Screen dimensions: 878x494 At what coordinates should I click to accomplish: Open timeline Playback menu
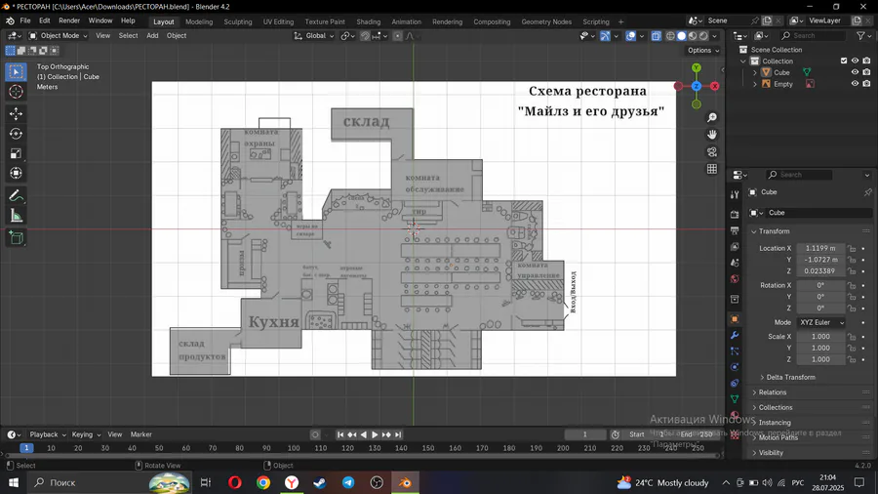(47, 434)
